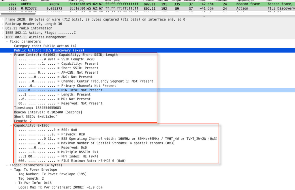
Task: Expand the Frame 2028 details row
Action: coord(3,20)
